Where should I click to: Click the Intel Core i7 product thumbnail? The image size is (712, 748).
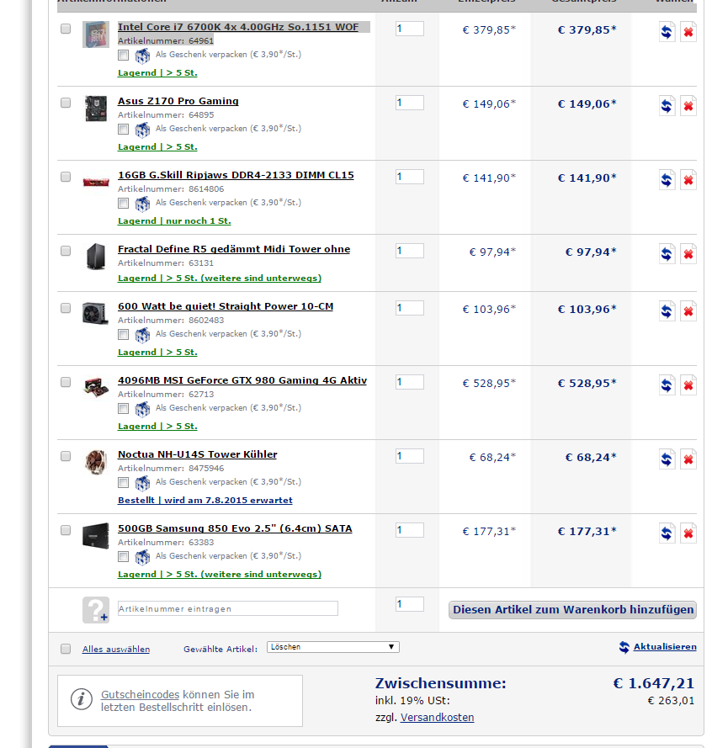click(x=96, y=34)
